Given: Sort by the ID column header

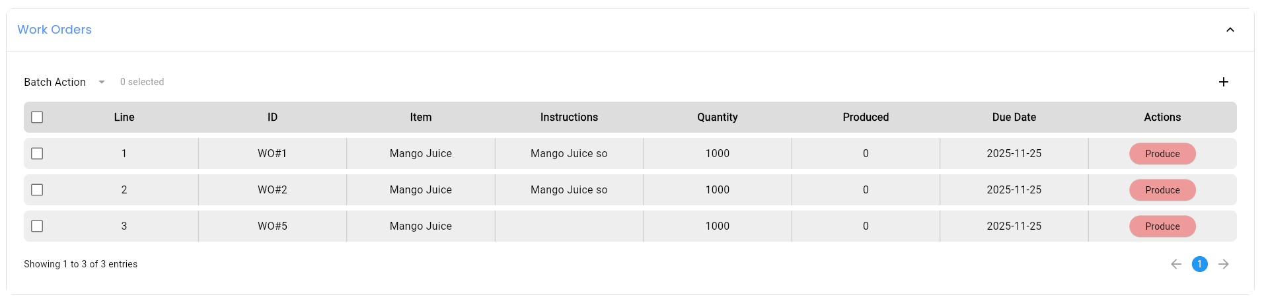Looking at the screenshot, I should (x=272, y=117).
